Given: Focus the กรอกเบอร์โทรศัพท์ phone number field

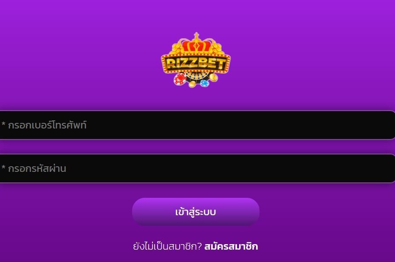Looking at the screenshot, I should (x=197, y=125).
